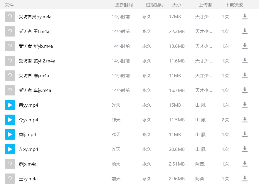The height and width of the screenshot is (185, 259).
Task: Open the 王xy.m4a file name
Action: (28, 179)
